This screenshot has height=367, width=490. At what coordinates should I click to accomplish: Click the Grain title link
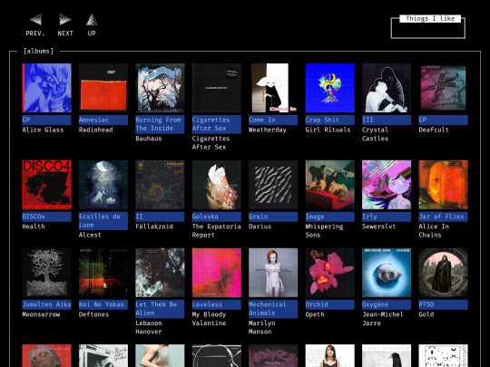pos(273,217)
